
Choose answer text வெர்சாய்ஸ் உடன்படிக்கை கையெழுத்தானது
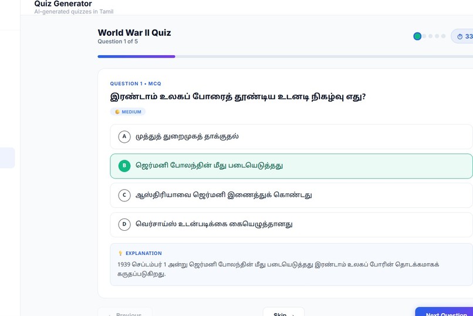(214, 224)
